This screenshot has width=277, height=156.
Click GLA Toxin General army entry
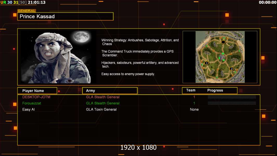(x=101, y=109)
